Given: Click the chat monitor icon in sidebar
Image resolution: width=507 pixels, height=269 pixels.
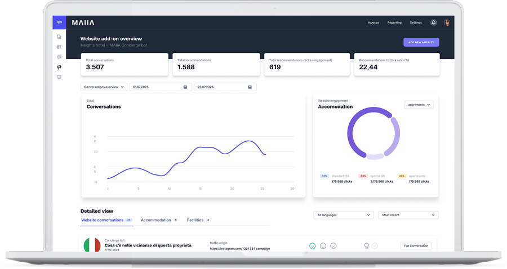Looking at the screenshot, I should 59,77.
